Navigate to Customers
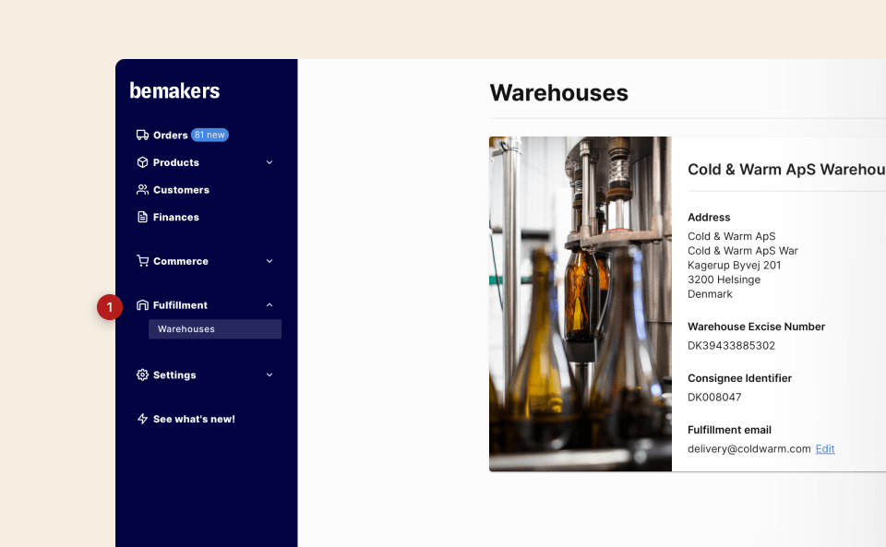886x547 pixels. point(181,190)
